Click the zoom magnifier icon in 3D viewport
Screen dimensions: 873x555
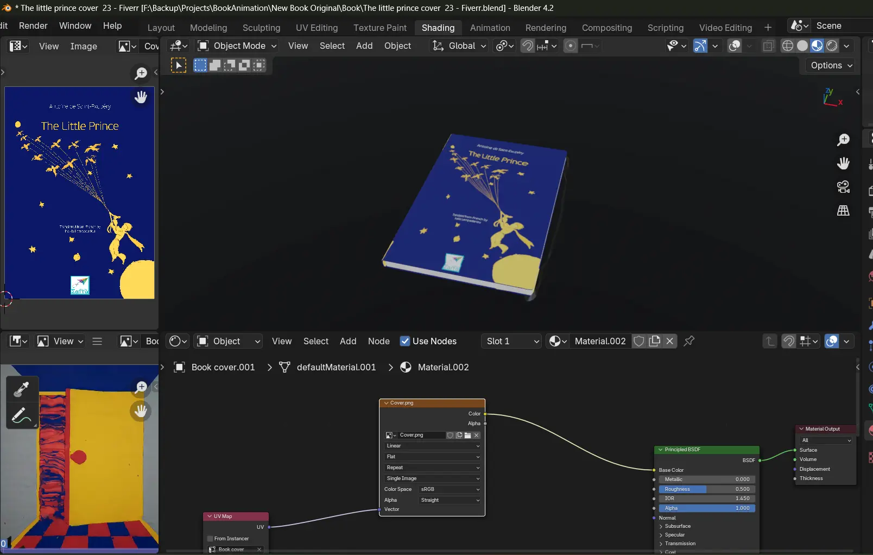tap(843, 140)
